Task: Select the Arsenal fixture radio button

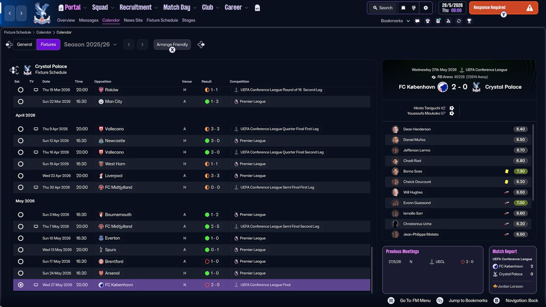Action: 20,273
